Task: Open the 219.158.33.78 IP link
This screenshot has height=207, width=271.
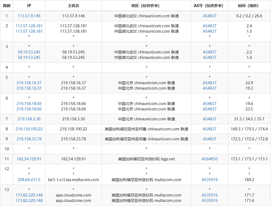Action: tap(29, 139)
